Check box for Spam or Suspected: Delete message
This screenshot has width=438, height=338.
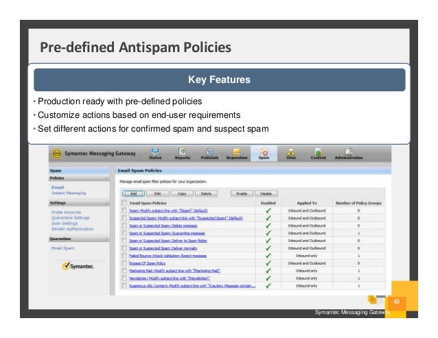coord(124,226)
